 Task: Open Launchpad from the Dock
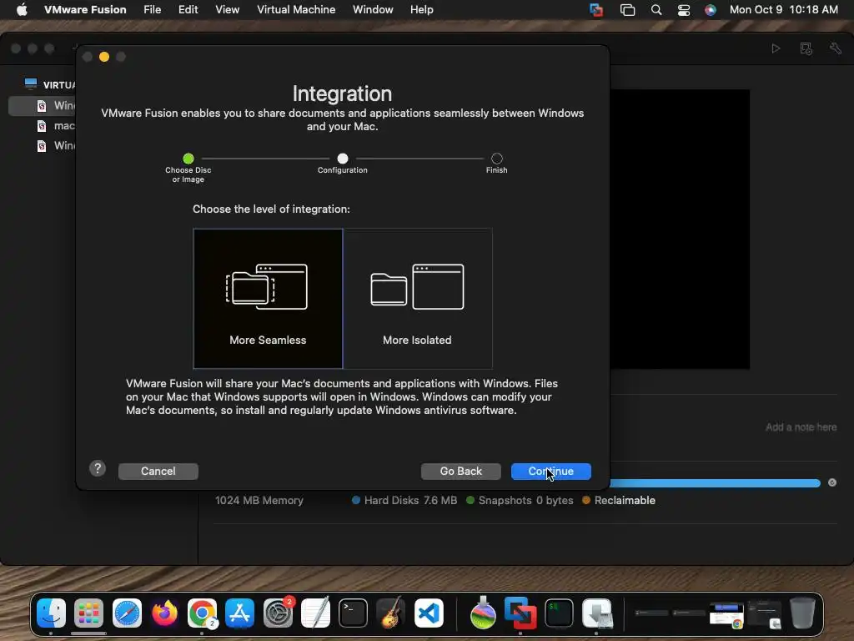88,613
